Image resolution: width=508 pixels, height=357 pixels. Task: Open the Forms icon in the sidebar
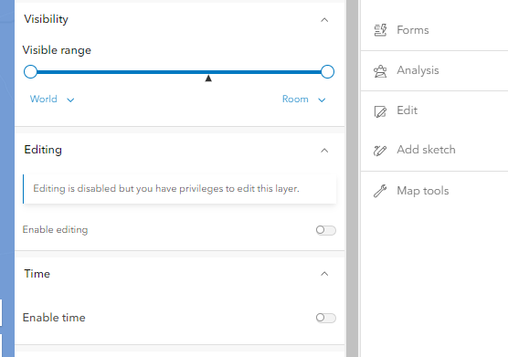pyautogui.click(x=380, y=30)
